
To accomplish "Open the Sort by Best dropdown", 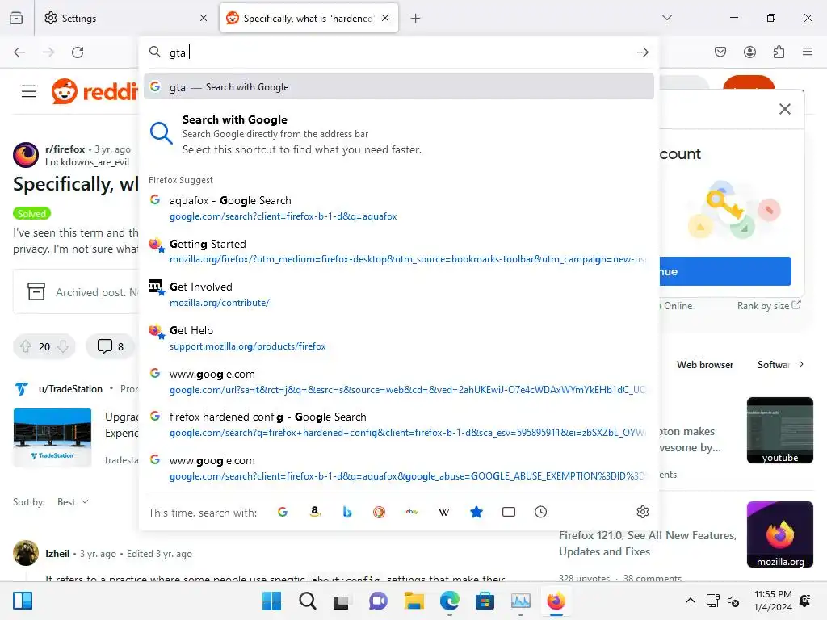I will (73, 502).
